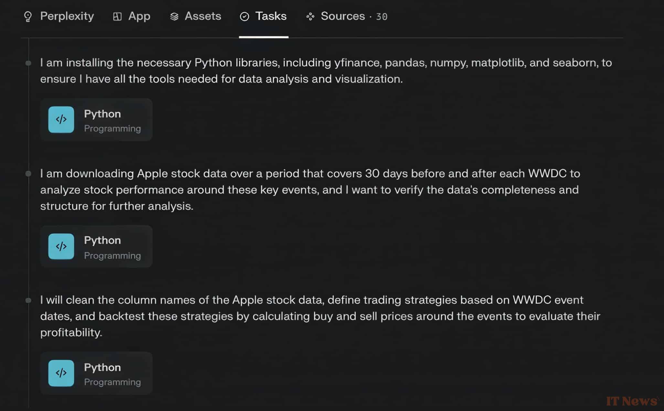Click the checkmark circle Tasks icon
Image resolution: width=664 pixels, height=411 pixels.
coord(245,16)
